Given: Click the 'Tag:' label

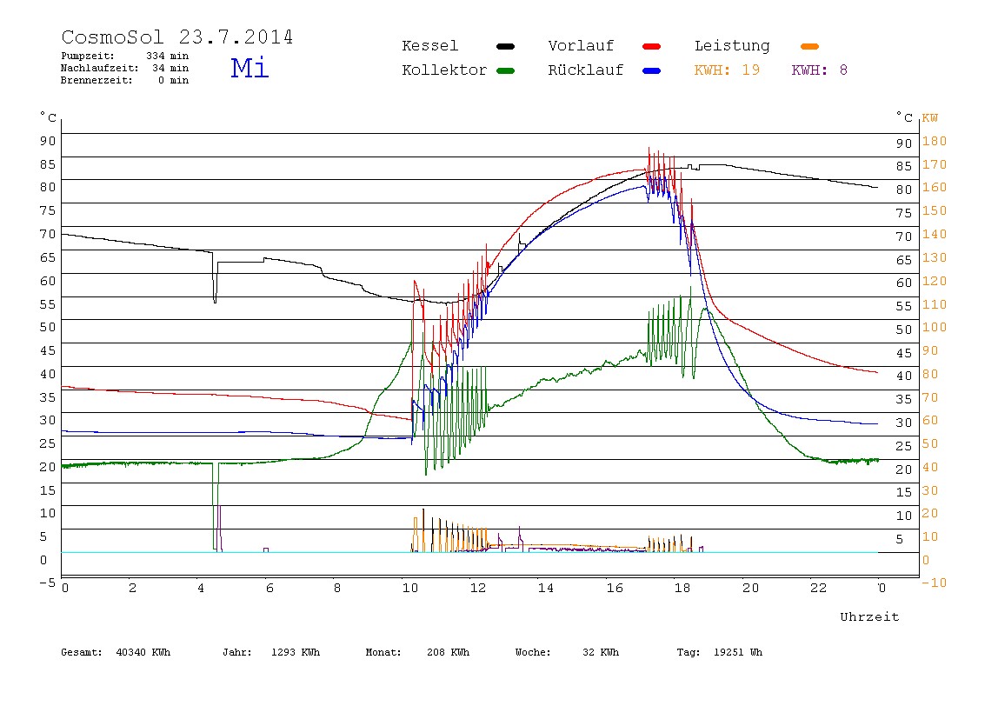Looking at the screenshot, I should click(688, 652).
